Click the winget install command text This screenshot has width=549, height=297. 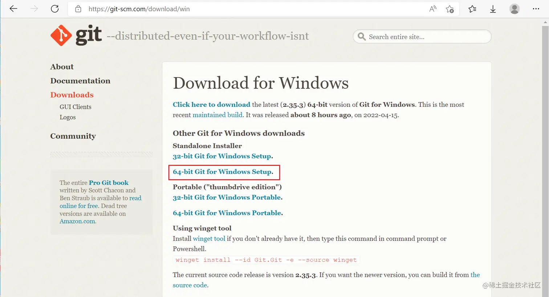coord(266,260)
